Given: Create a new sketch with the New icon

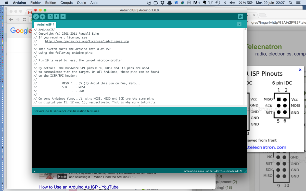Looking at the screenshot, I should coord(50,17).
